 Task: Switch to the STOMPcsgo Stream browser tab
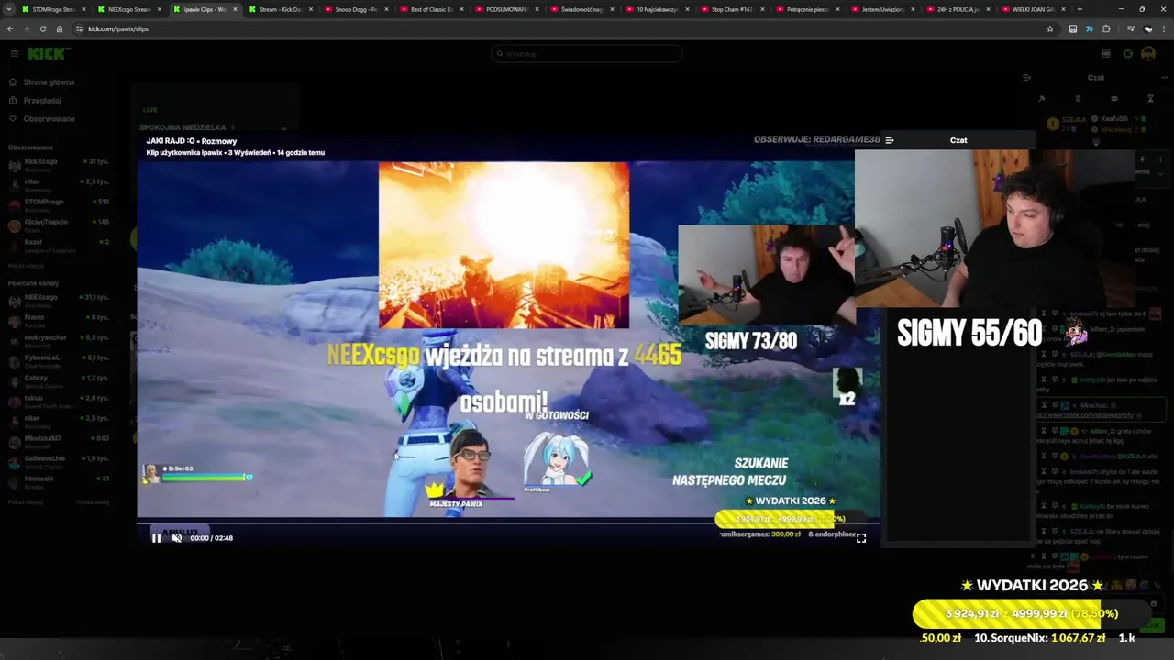[x=53, y=9]
